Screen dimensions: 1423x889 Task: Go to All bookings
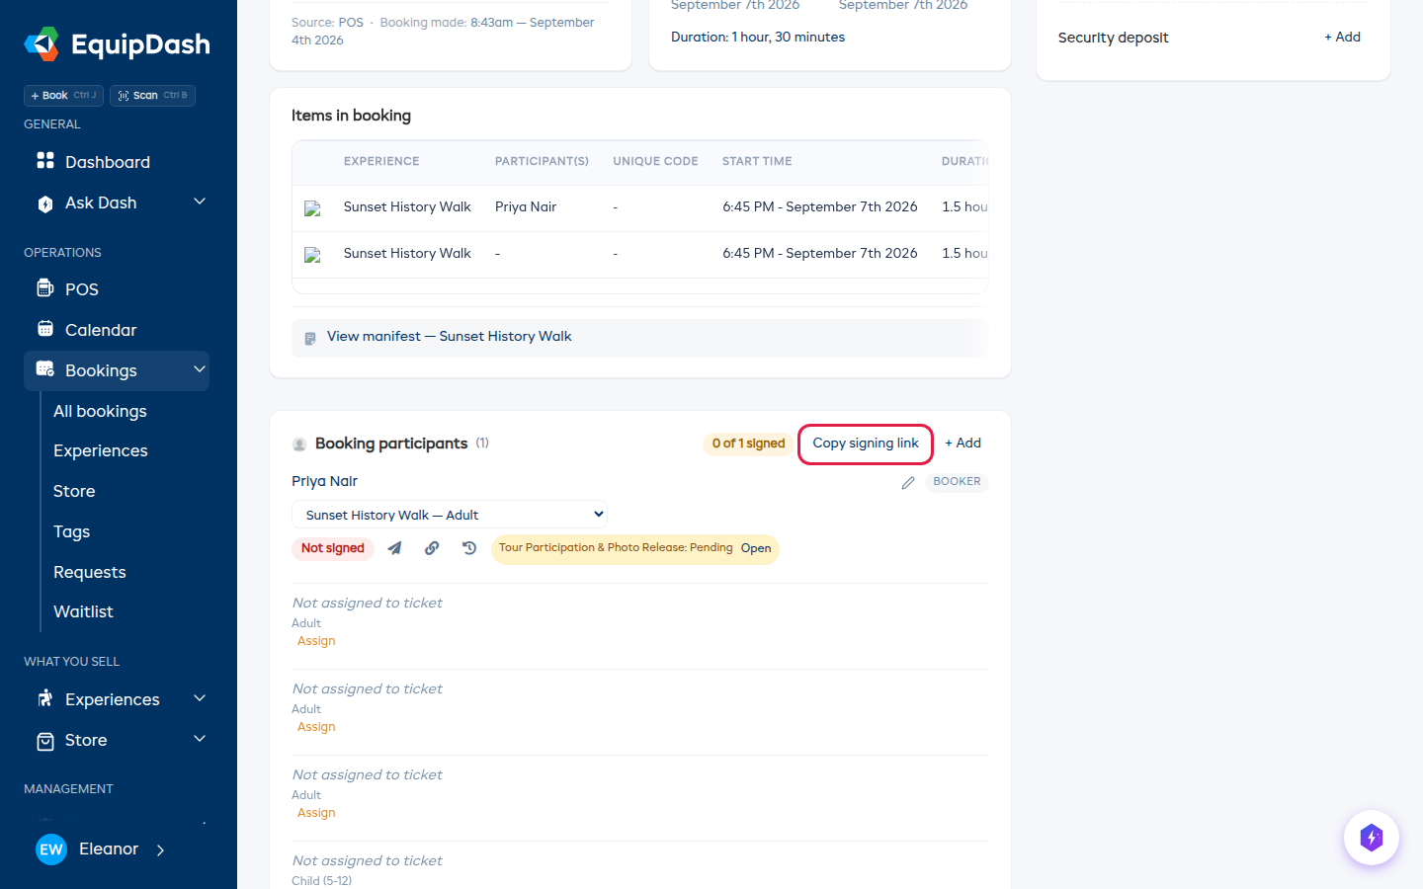pyautogui.click(x=100, y=411)
